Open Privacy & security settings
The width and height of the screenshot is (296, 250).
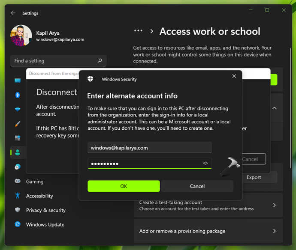coord(45,210)
